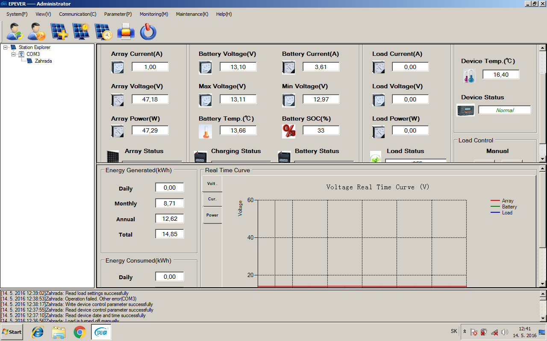Open the user password key icon
Image resolution: width=547 pixels, height=341 pixels.
[37, 32]
